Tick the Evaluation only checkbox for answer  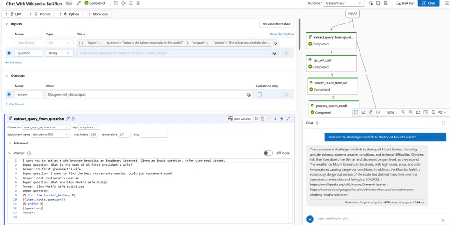tap(260, 94)
